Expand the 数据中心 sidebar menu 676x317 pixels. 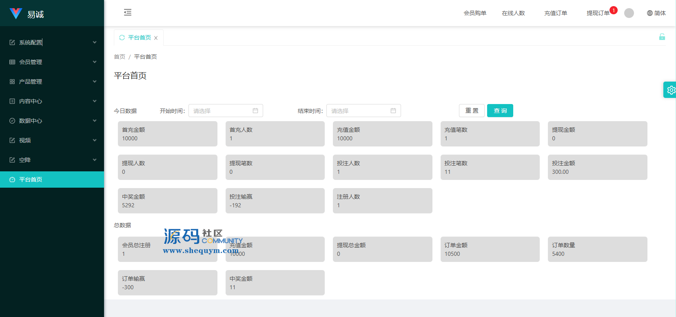click(x=52, y=121)
